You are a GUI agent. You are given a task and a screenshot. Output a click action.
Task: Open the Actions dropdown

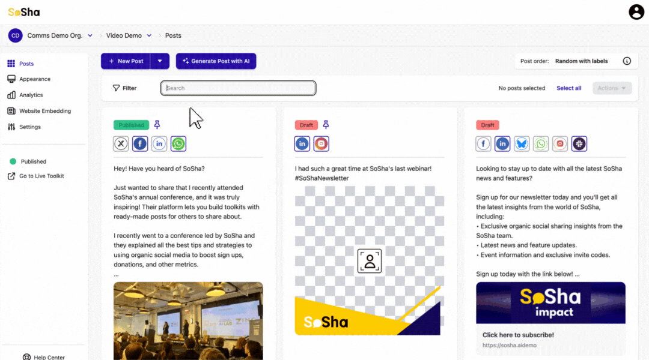612,88
